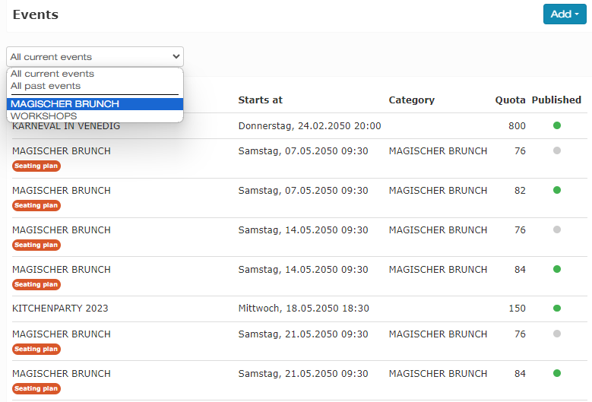
Task: Open Seating plan badge for 07.05.2050 quota 76 event
Action: point(36,166)
